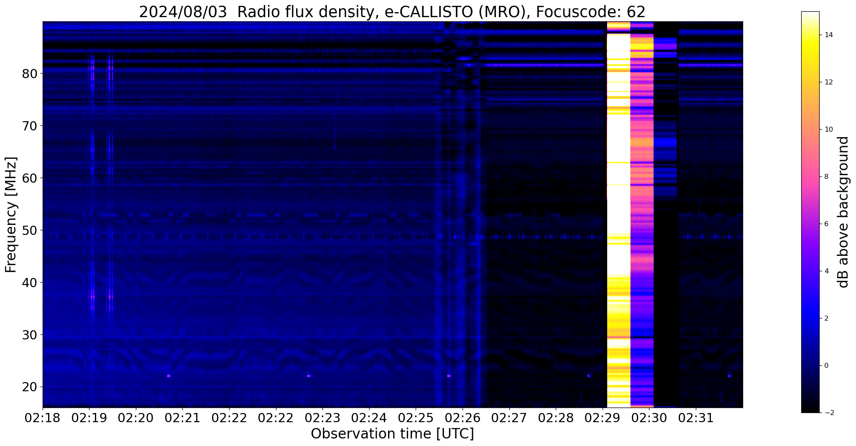This screenshot has height=446, width=856.
Task: Click the 50 MHz frequency tick label
Action: [30, 230]
